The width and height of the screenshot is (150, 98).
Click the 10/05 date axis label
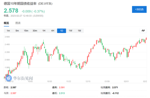pos(30,81)
